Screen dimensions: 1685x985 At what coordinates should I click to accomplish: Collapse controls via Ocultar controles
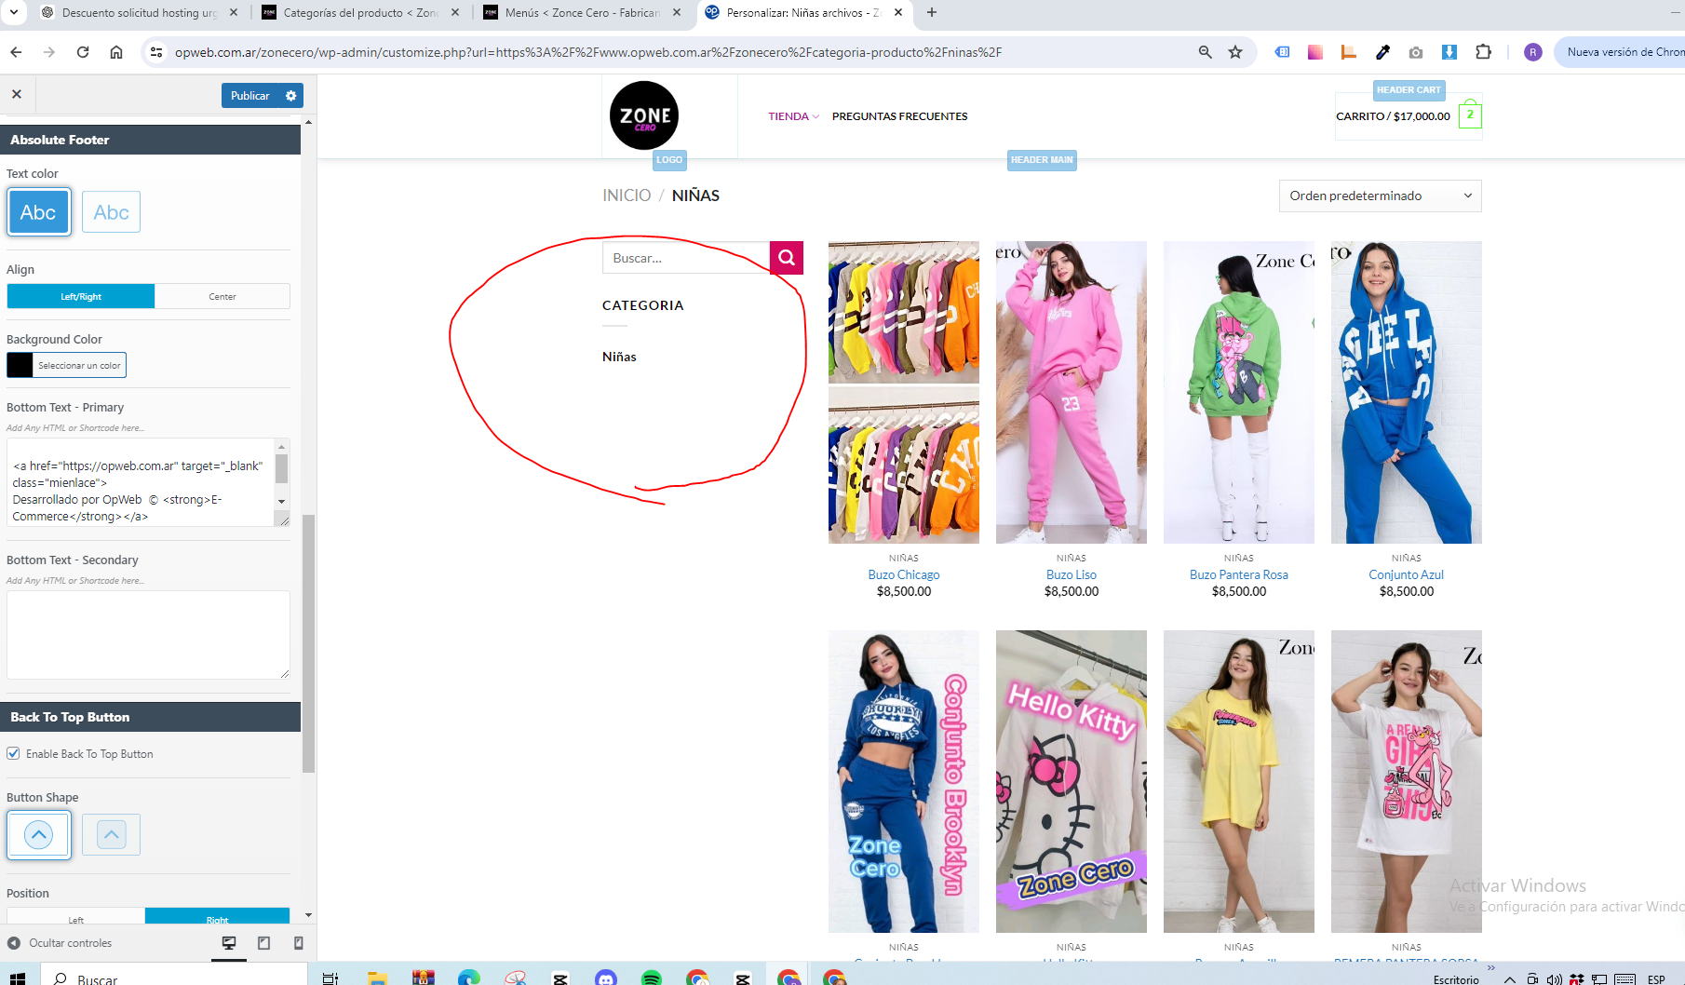60,943
